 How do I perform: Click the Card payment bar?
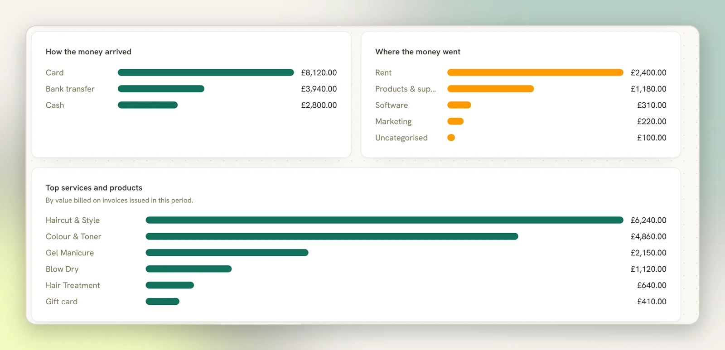(206, 72)
